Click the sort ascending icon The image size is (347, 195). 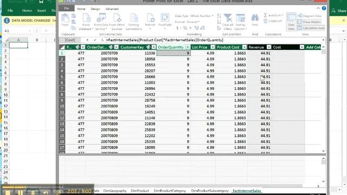(x=219, y=16)
